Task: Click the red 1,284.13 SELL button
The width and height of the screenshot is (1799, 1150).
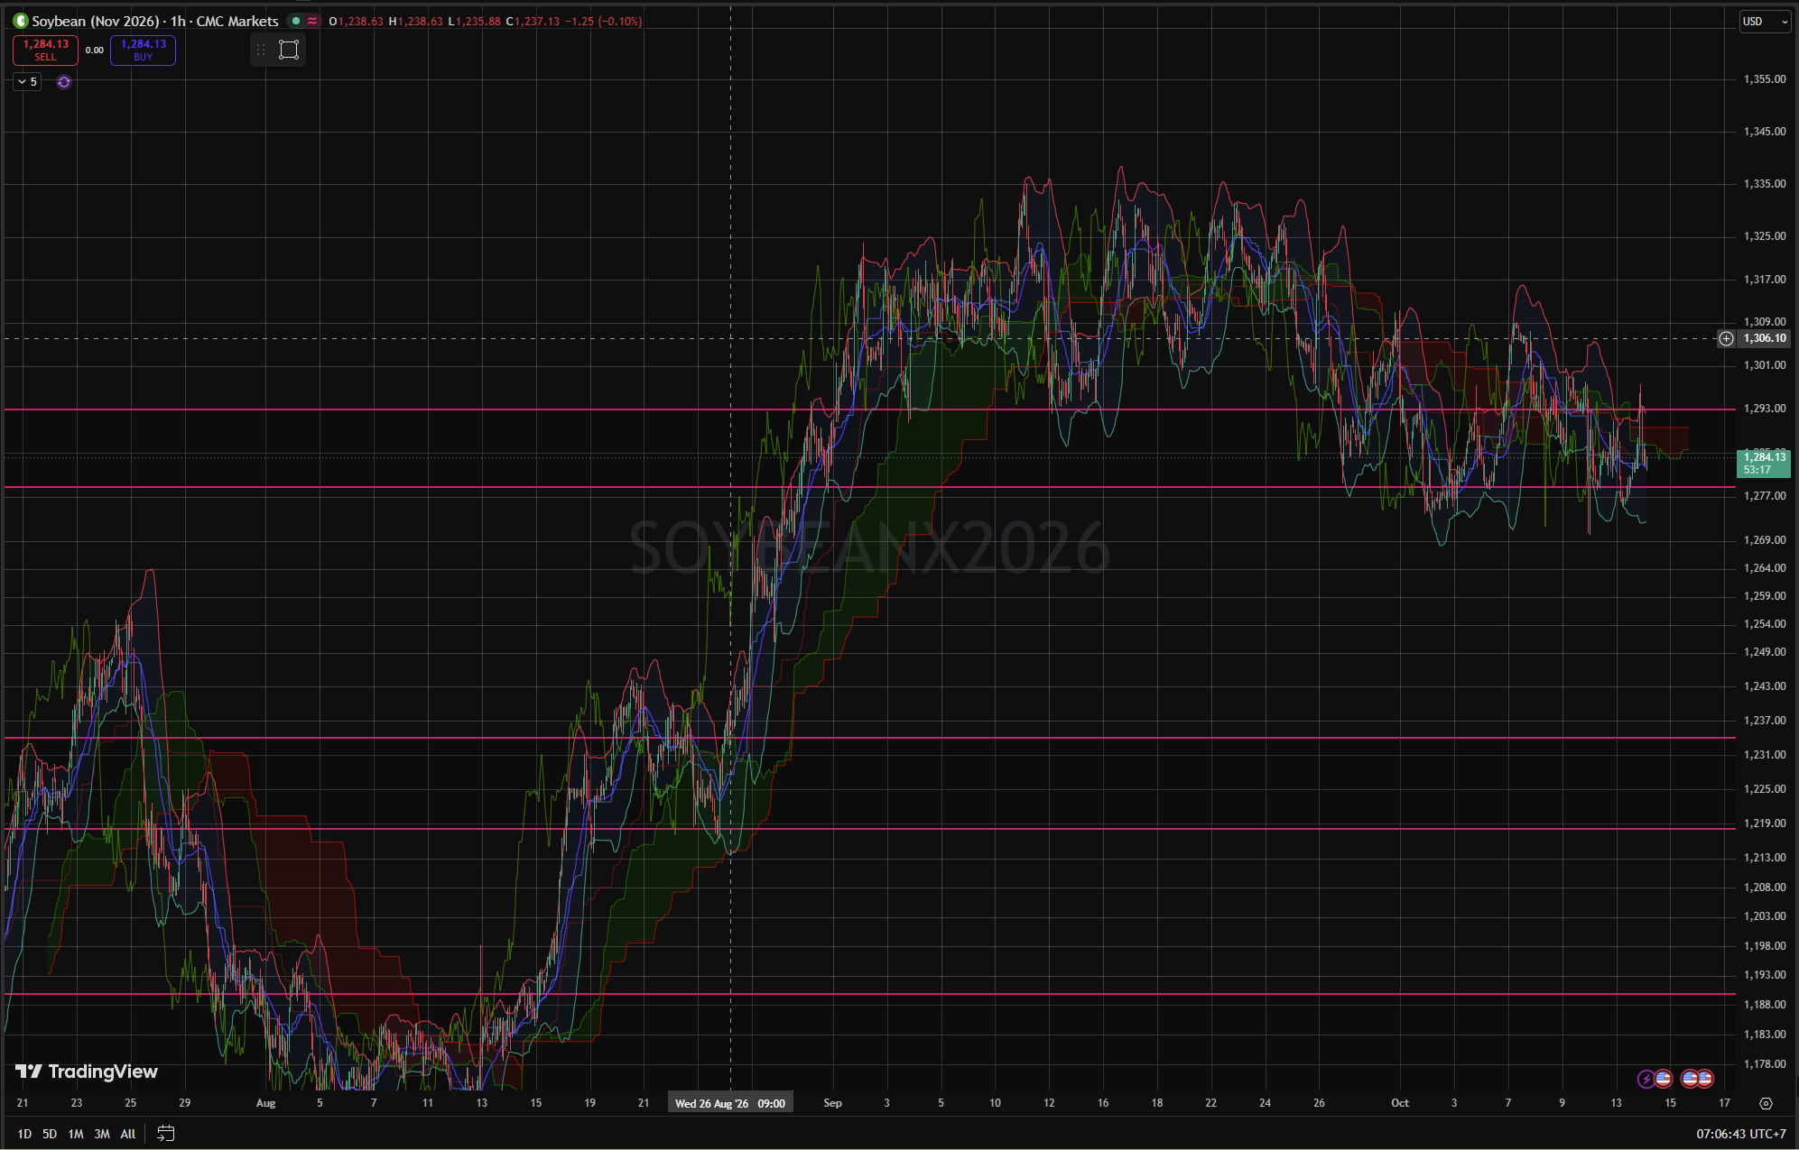Action: pos(45,50)
